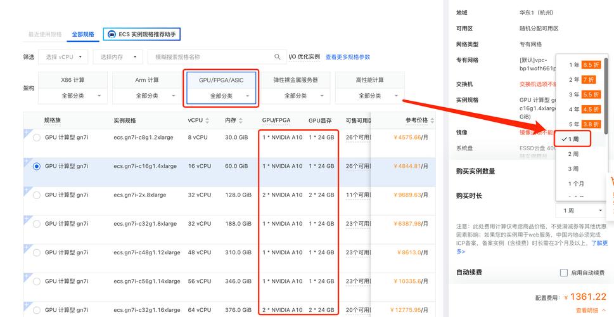Select radio for ecs.gn7i-c8g1.2xlarge instance
The image size is (614, 317).
pos(36,138)
